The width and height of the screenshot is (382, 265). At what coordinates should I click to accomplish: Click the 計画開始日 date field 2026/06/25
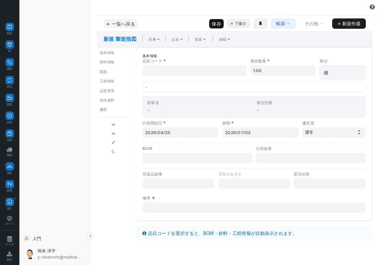[180, 132]
